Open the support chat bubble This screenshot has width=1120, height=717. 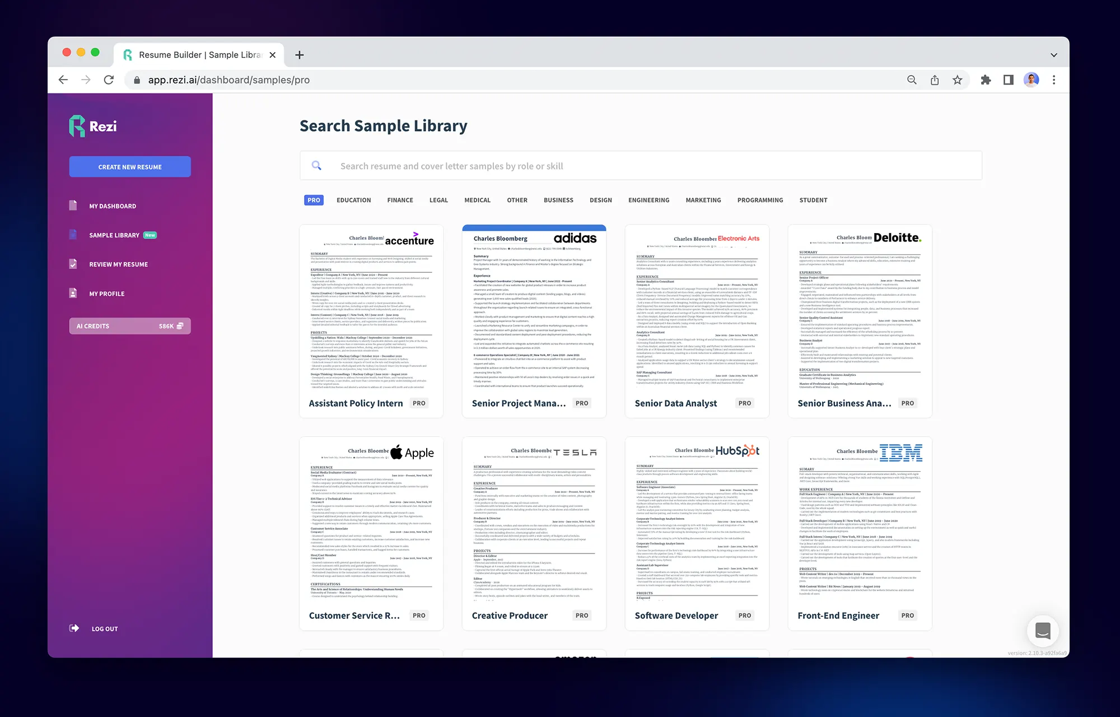pyautogui.click(x=1043, y=631)
